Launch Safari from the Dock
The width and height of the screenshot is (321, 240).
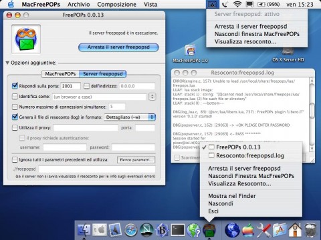130,230
